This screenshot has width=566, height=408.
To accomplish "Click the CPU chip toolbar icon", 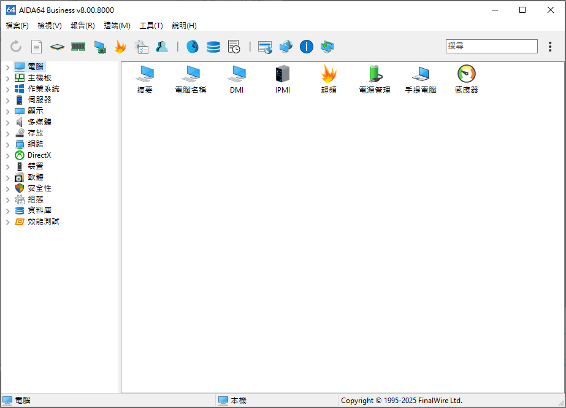I will (x=57, y=47).
